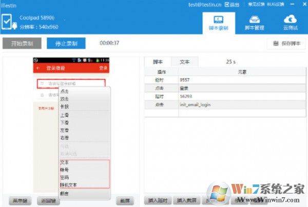Open BUG反馈 bug report link
The height and width of the screenshot is (207, 308).
275,4
